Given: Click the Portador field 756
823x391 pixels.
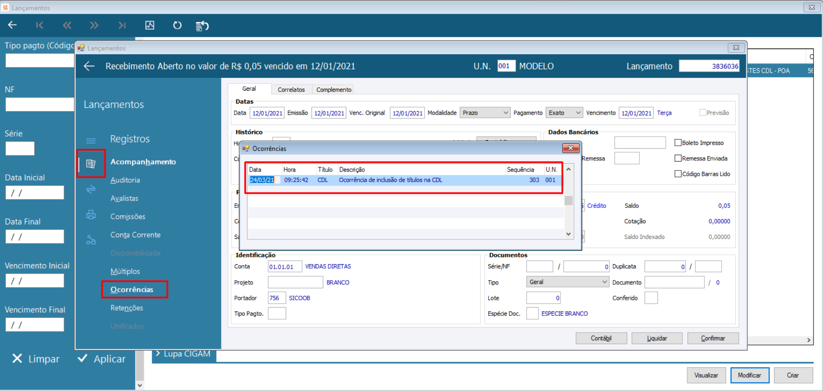Looking at the screenshot, I should (277, 298).
